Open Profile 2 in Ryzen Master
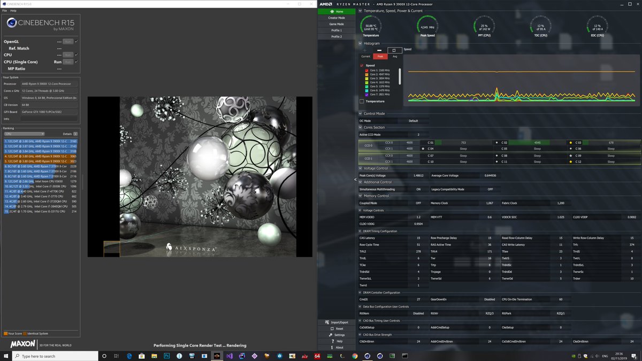 point(337,37)
